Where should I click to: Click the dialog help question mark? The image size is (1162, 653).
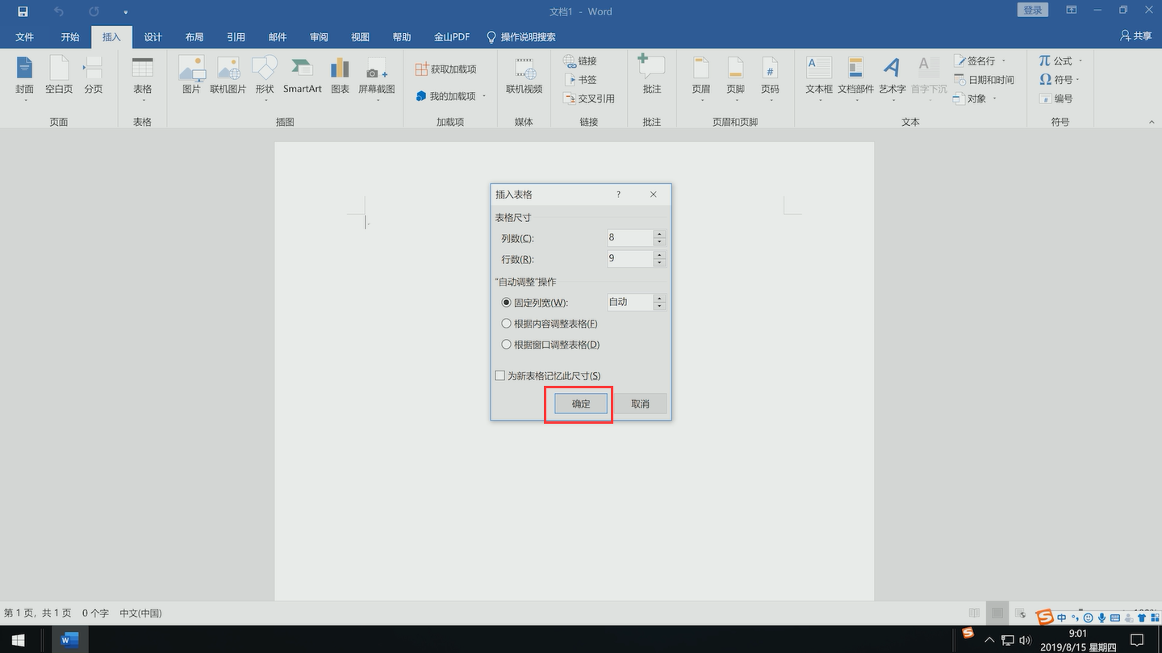click(619, 195)
